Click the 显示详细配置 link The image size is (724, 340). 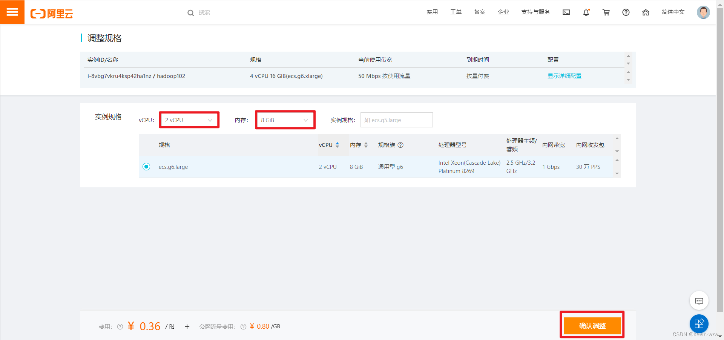(564, 76)
